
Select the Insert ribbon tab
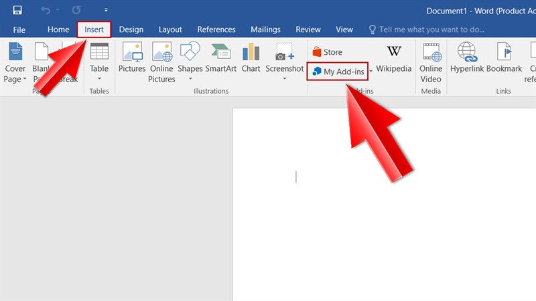click(x=94, y=29)
